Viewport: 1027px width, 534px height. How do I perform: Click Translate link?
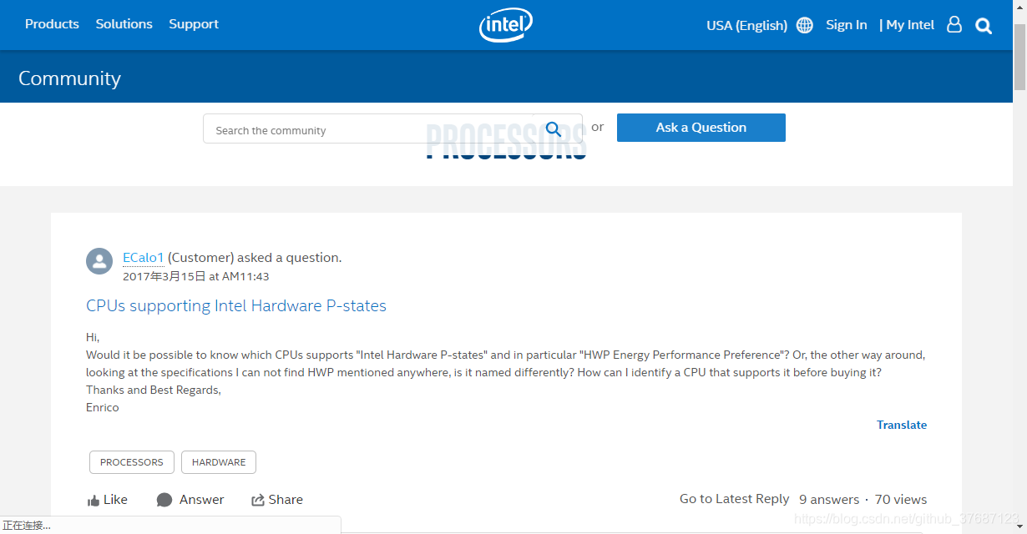(902, 425)
